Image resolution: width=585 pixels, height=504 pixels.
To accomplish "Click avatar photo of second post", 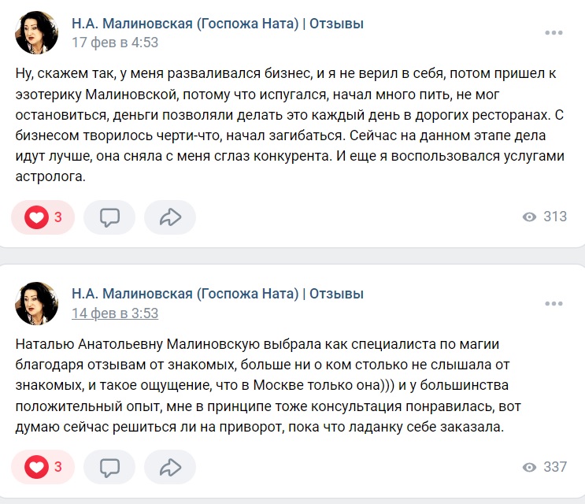I will click(36, 303).
